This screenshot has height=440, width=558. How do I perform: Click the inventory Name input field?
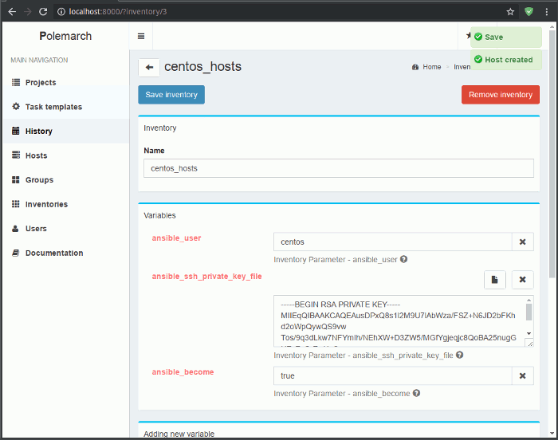(338, 168)
